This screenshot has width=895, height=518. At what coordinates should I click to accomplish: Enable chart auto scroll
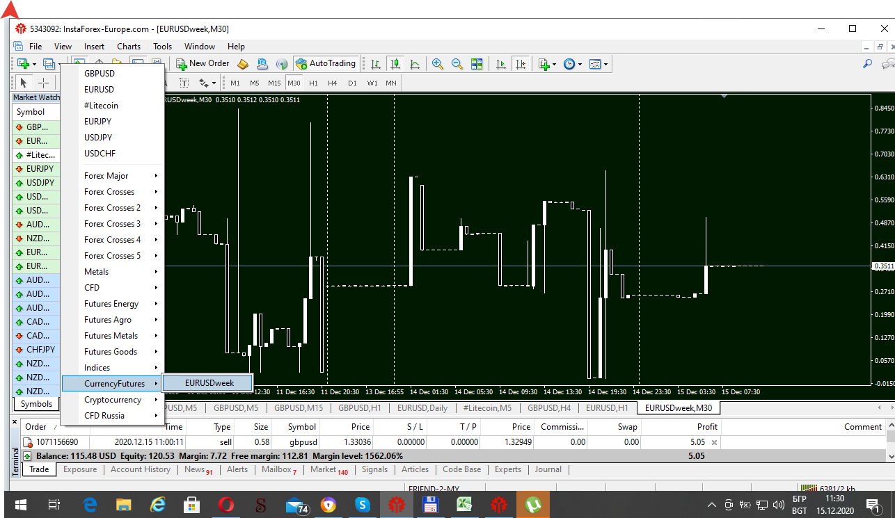pos(500,63)
